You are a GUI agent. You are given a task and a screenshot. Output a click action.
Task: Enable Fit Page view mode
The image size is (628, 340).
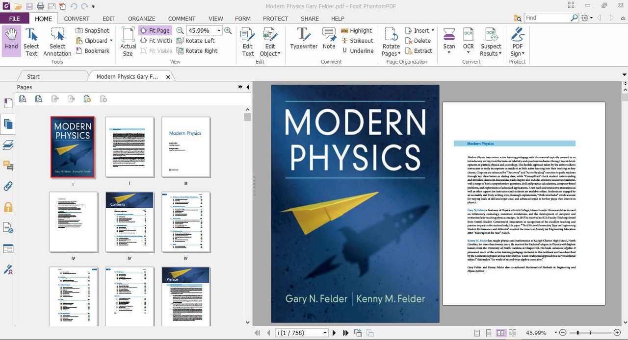click(155, 30)
